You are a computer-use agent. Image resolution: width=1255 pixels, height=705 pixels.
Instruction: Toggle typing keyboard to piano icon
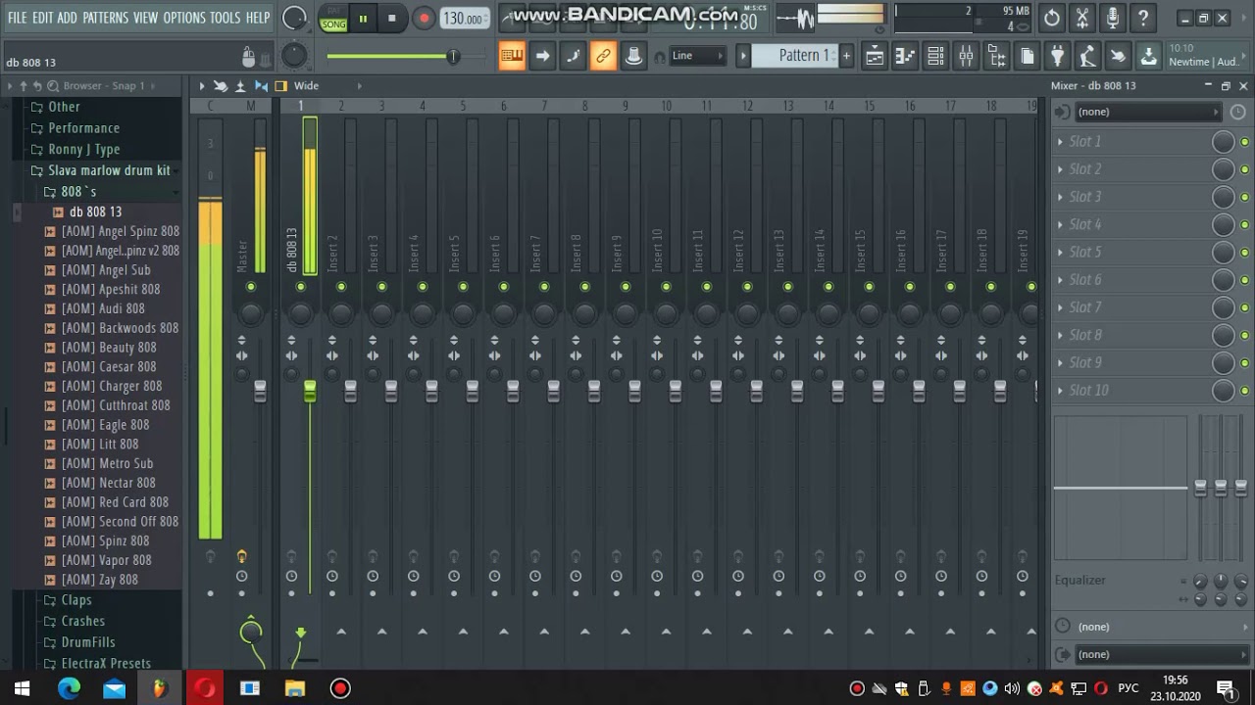512,56
